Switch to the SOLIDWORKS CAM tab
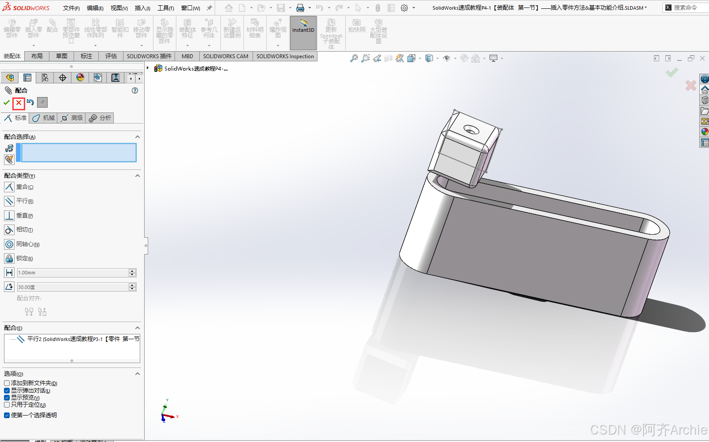The image size is (709, 442). click(x=225, y=56)
